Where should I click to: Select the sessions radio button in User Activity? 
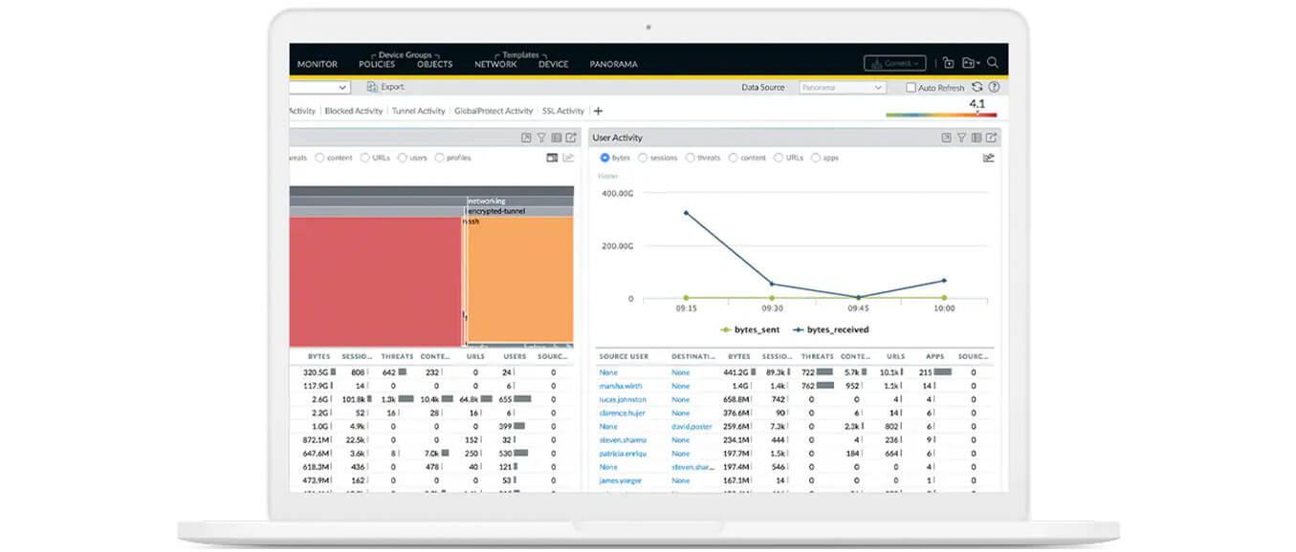(x=646, y=158)
